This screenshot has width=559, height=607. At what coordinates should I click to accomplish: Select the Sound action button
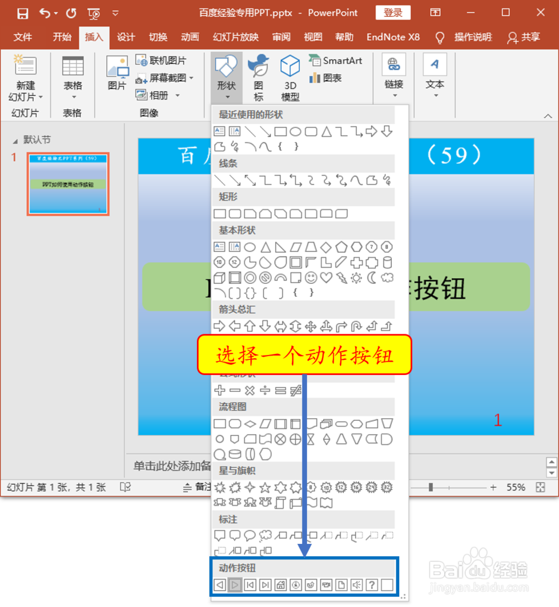[x=357, y=585]
